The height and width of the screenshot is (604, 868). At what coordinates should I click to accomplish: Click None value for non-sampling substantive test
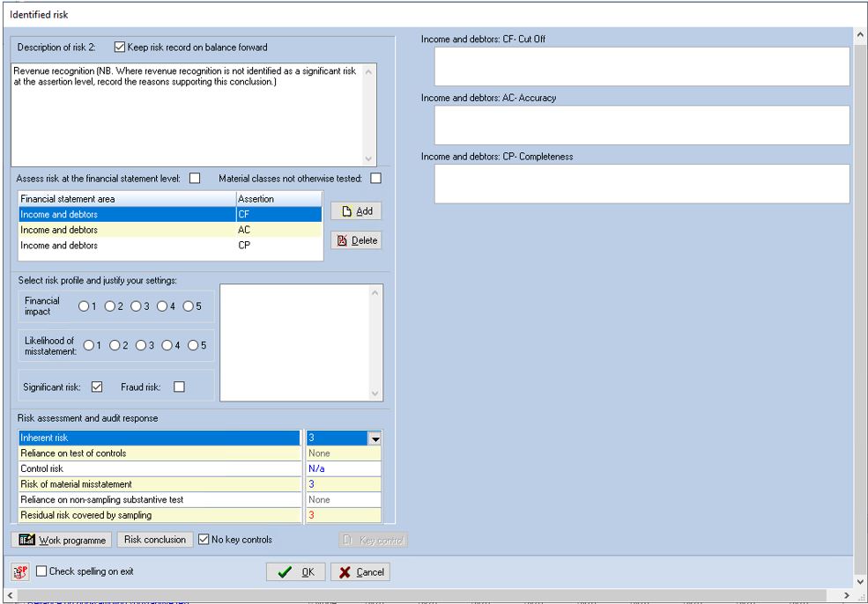pos(344,499)
